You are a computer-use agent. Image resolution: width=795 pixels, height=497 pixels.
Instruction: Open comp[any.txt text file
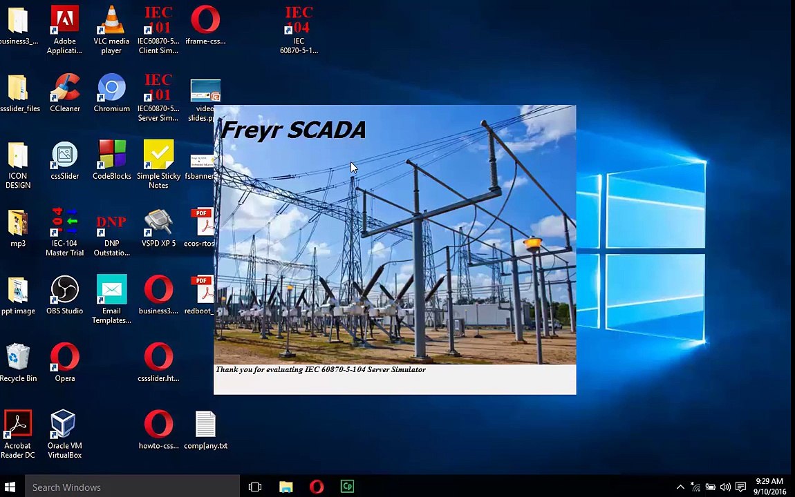click(x=205, y=429)
